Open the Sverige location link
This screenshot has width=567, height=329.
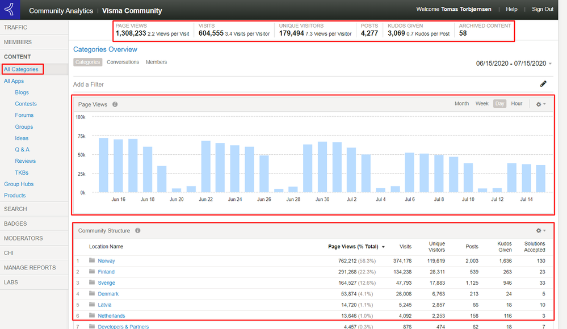click(106, 283)
